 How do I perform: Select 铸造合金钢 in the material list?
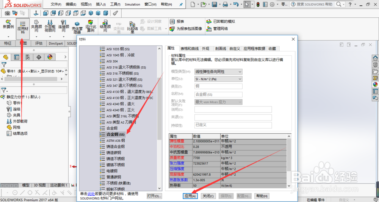[x=116, y=147]
